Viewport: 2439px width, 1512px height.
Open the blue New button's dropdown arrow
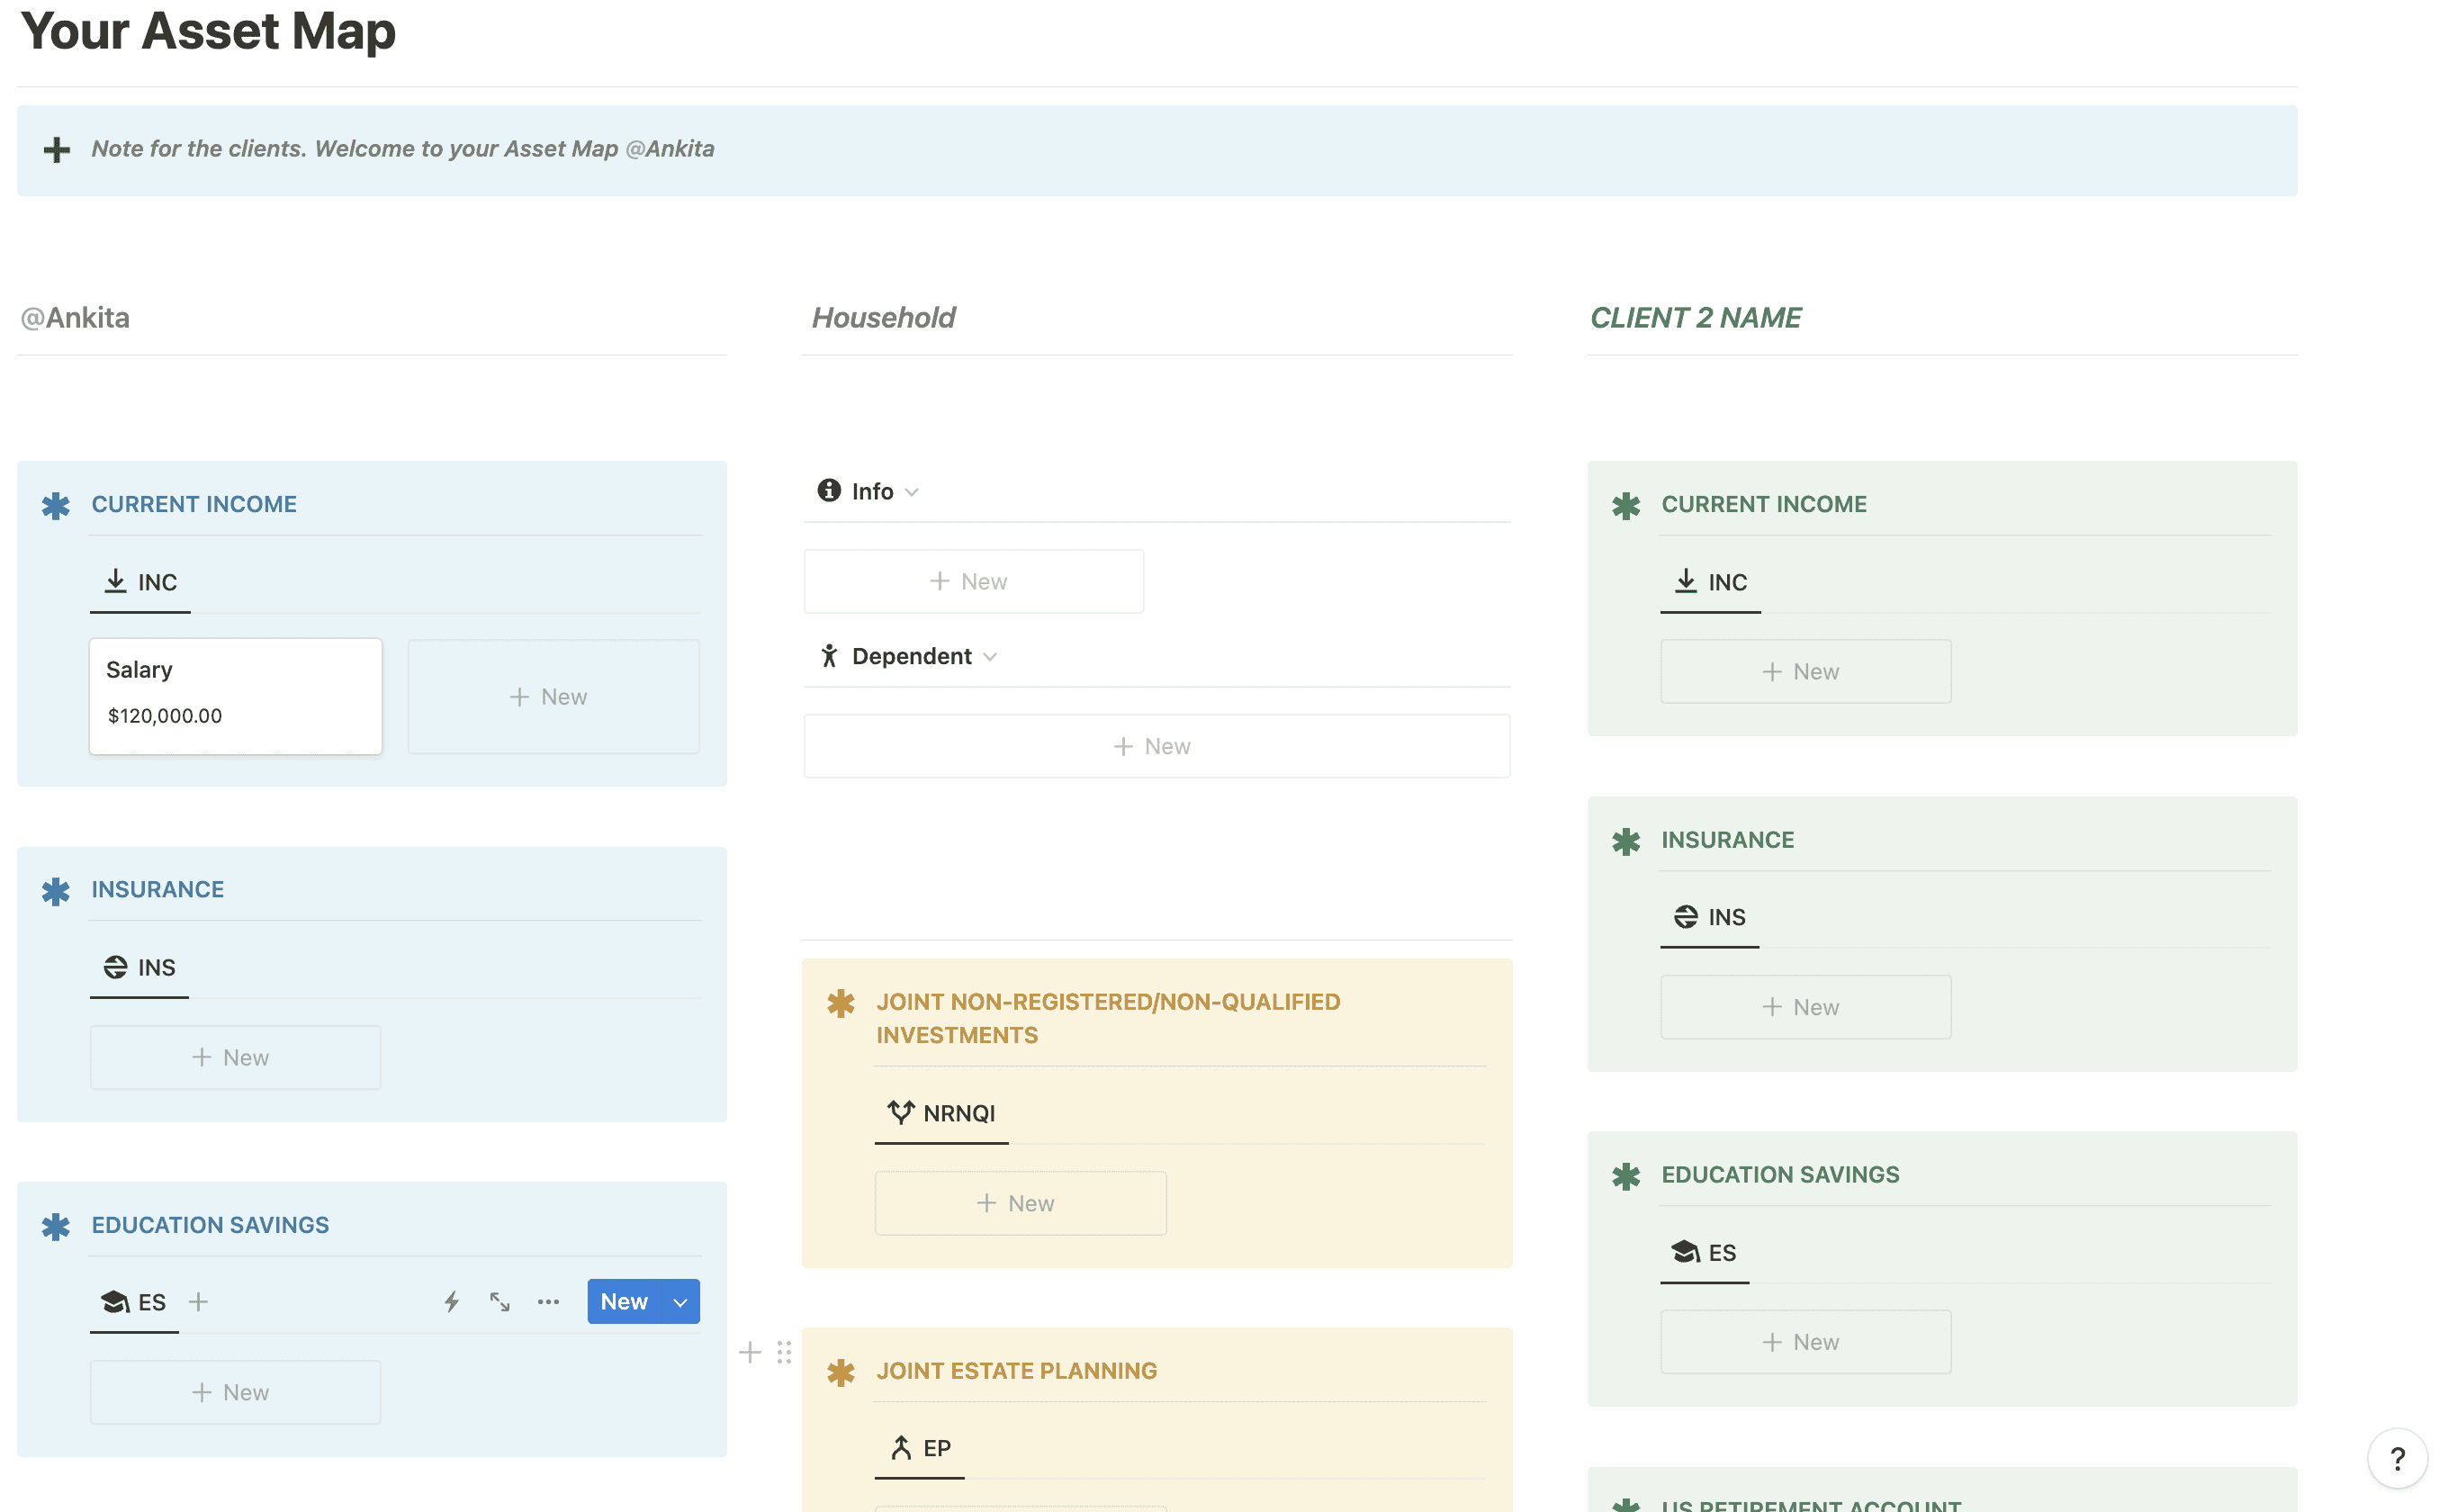680,1301
